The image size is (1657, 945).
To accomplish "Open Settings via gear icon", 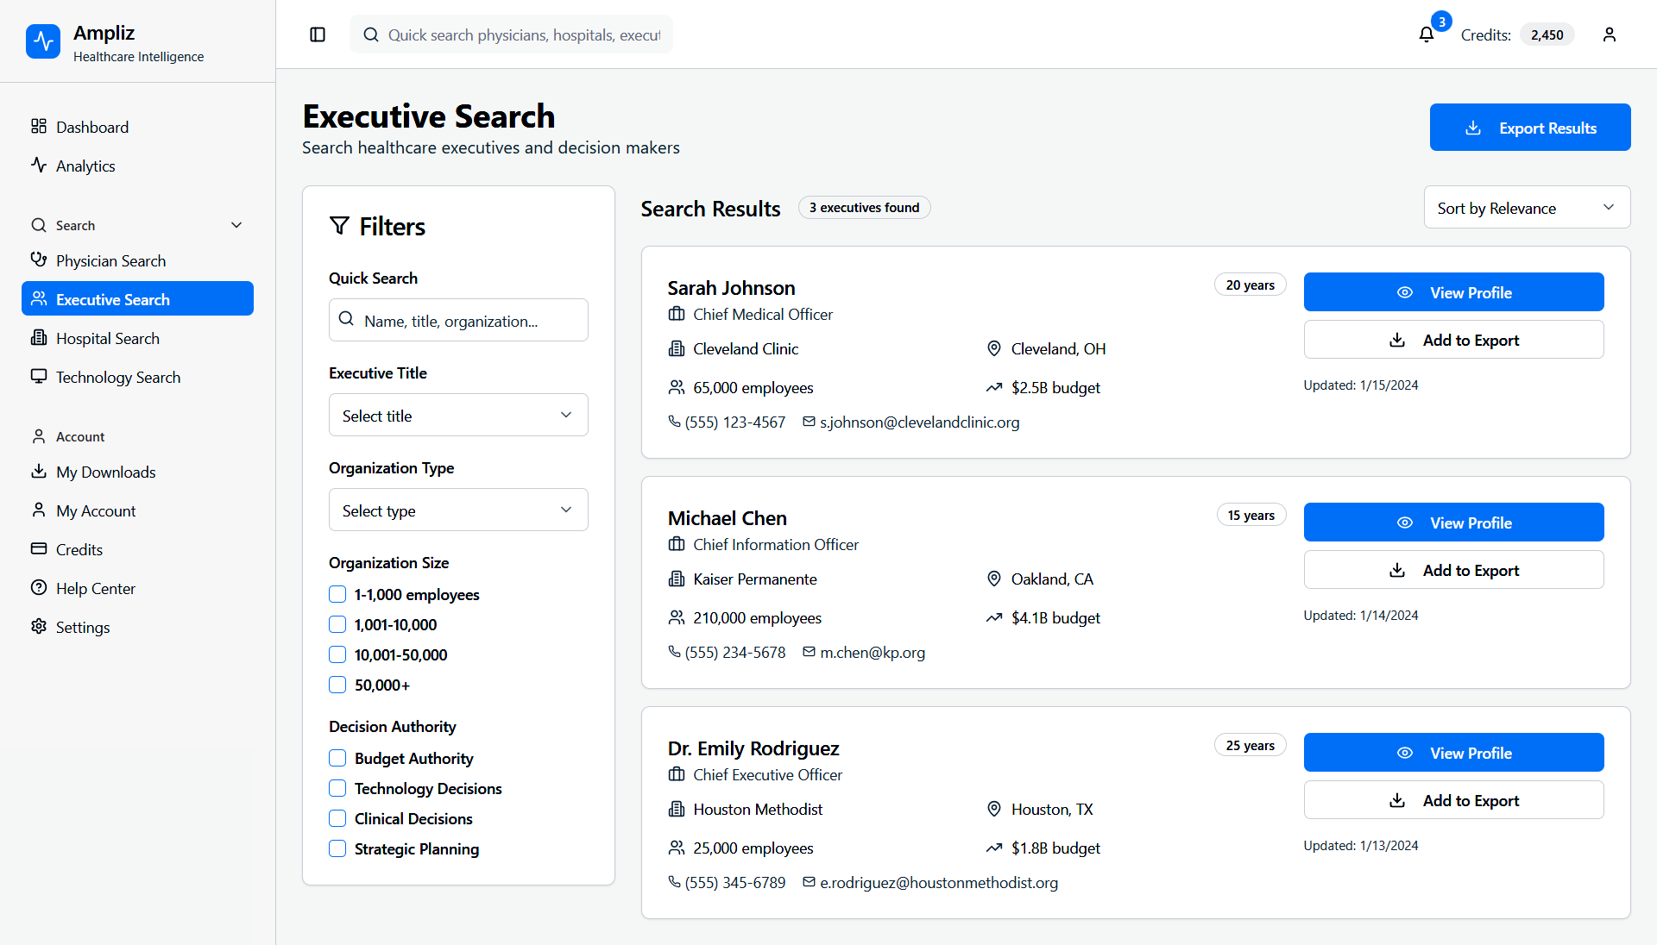I will coord(39,627).
